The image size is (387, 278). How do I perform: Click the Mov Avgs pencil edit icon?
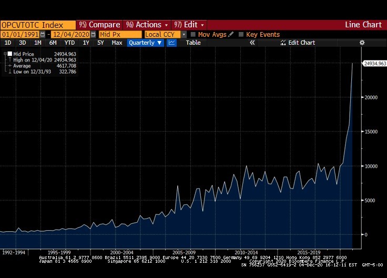point(231,34)
